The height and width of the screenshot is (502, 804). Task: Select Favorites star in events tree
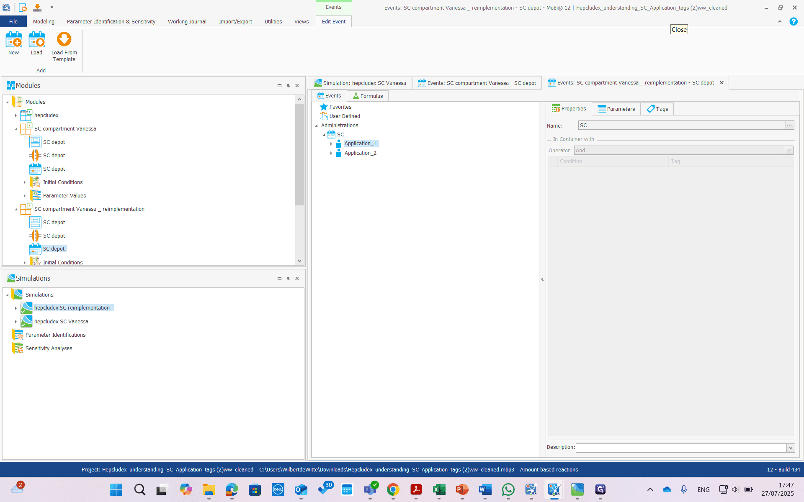[x=324, y=107]
